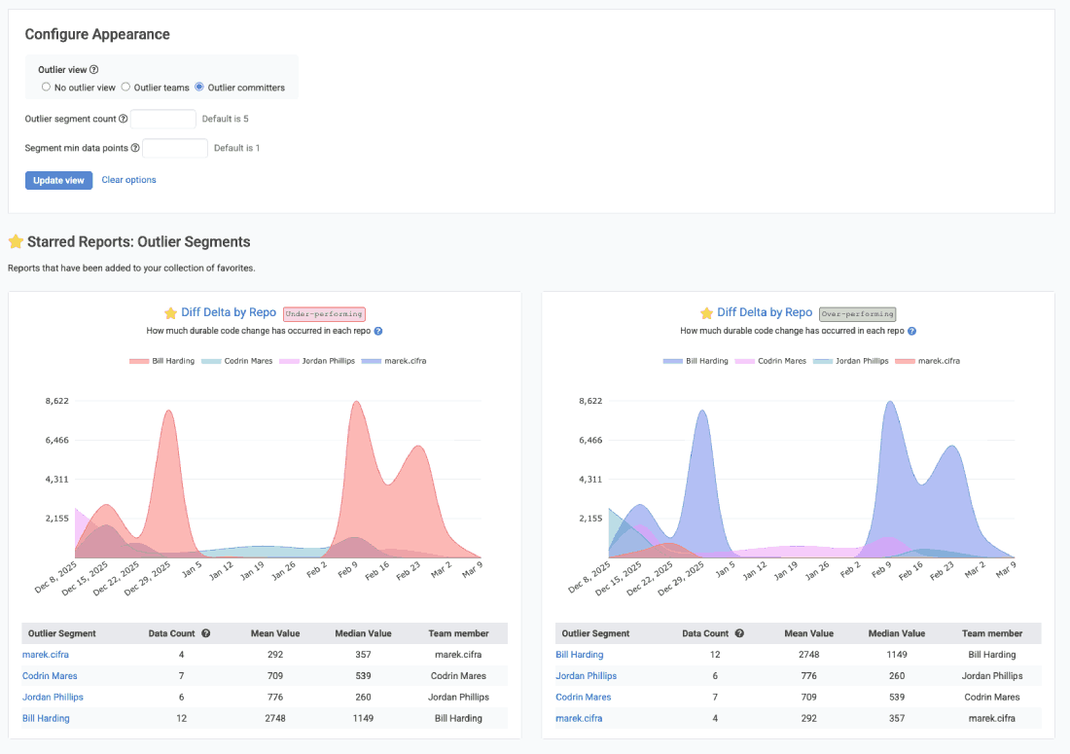Open marek.cifra segment in Under-performing table
Viewport: 1070px width, 754px height.
tap(46, 655)
